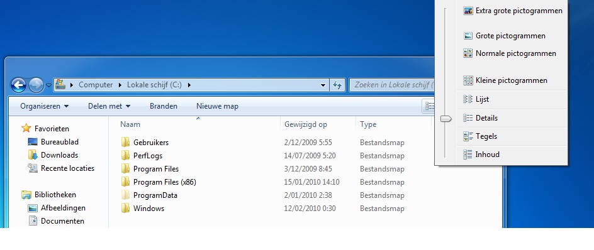This screenshot has width=594, height=250.
Task: Click the Tegels view icon
Action: [468, 136]
